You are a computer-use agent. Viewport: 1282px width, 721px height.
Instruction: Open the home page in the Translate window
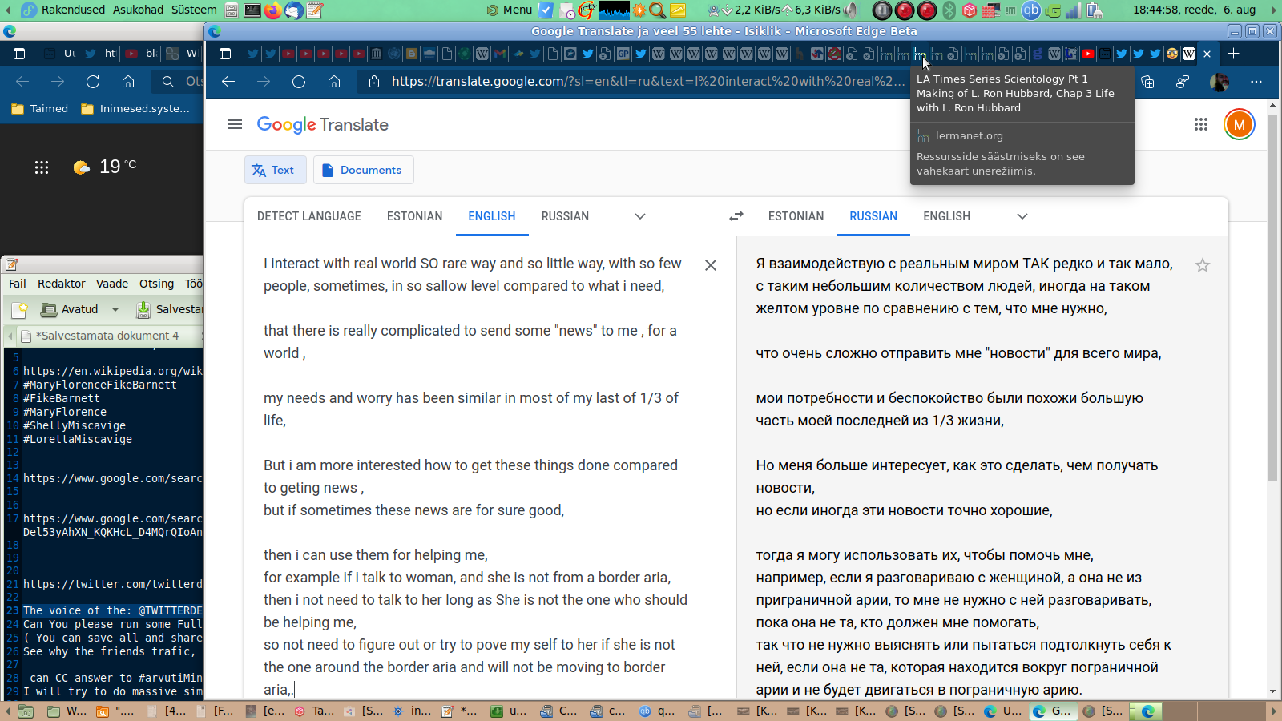click(x=334, y=81)
